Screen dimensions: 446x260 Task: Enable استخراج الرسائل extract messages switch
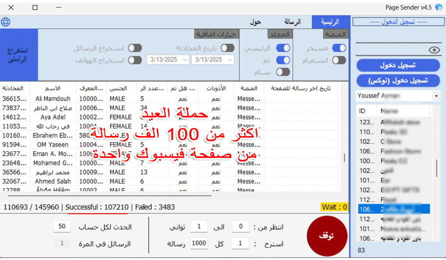click(135, 48)
